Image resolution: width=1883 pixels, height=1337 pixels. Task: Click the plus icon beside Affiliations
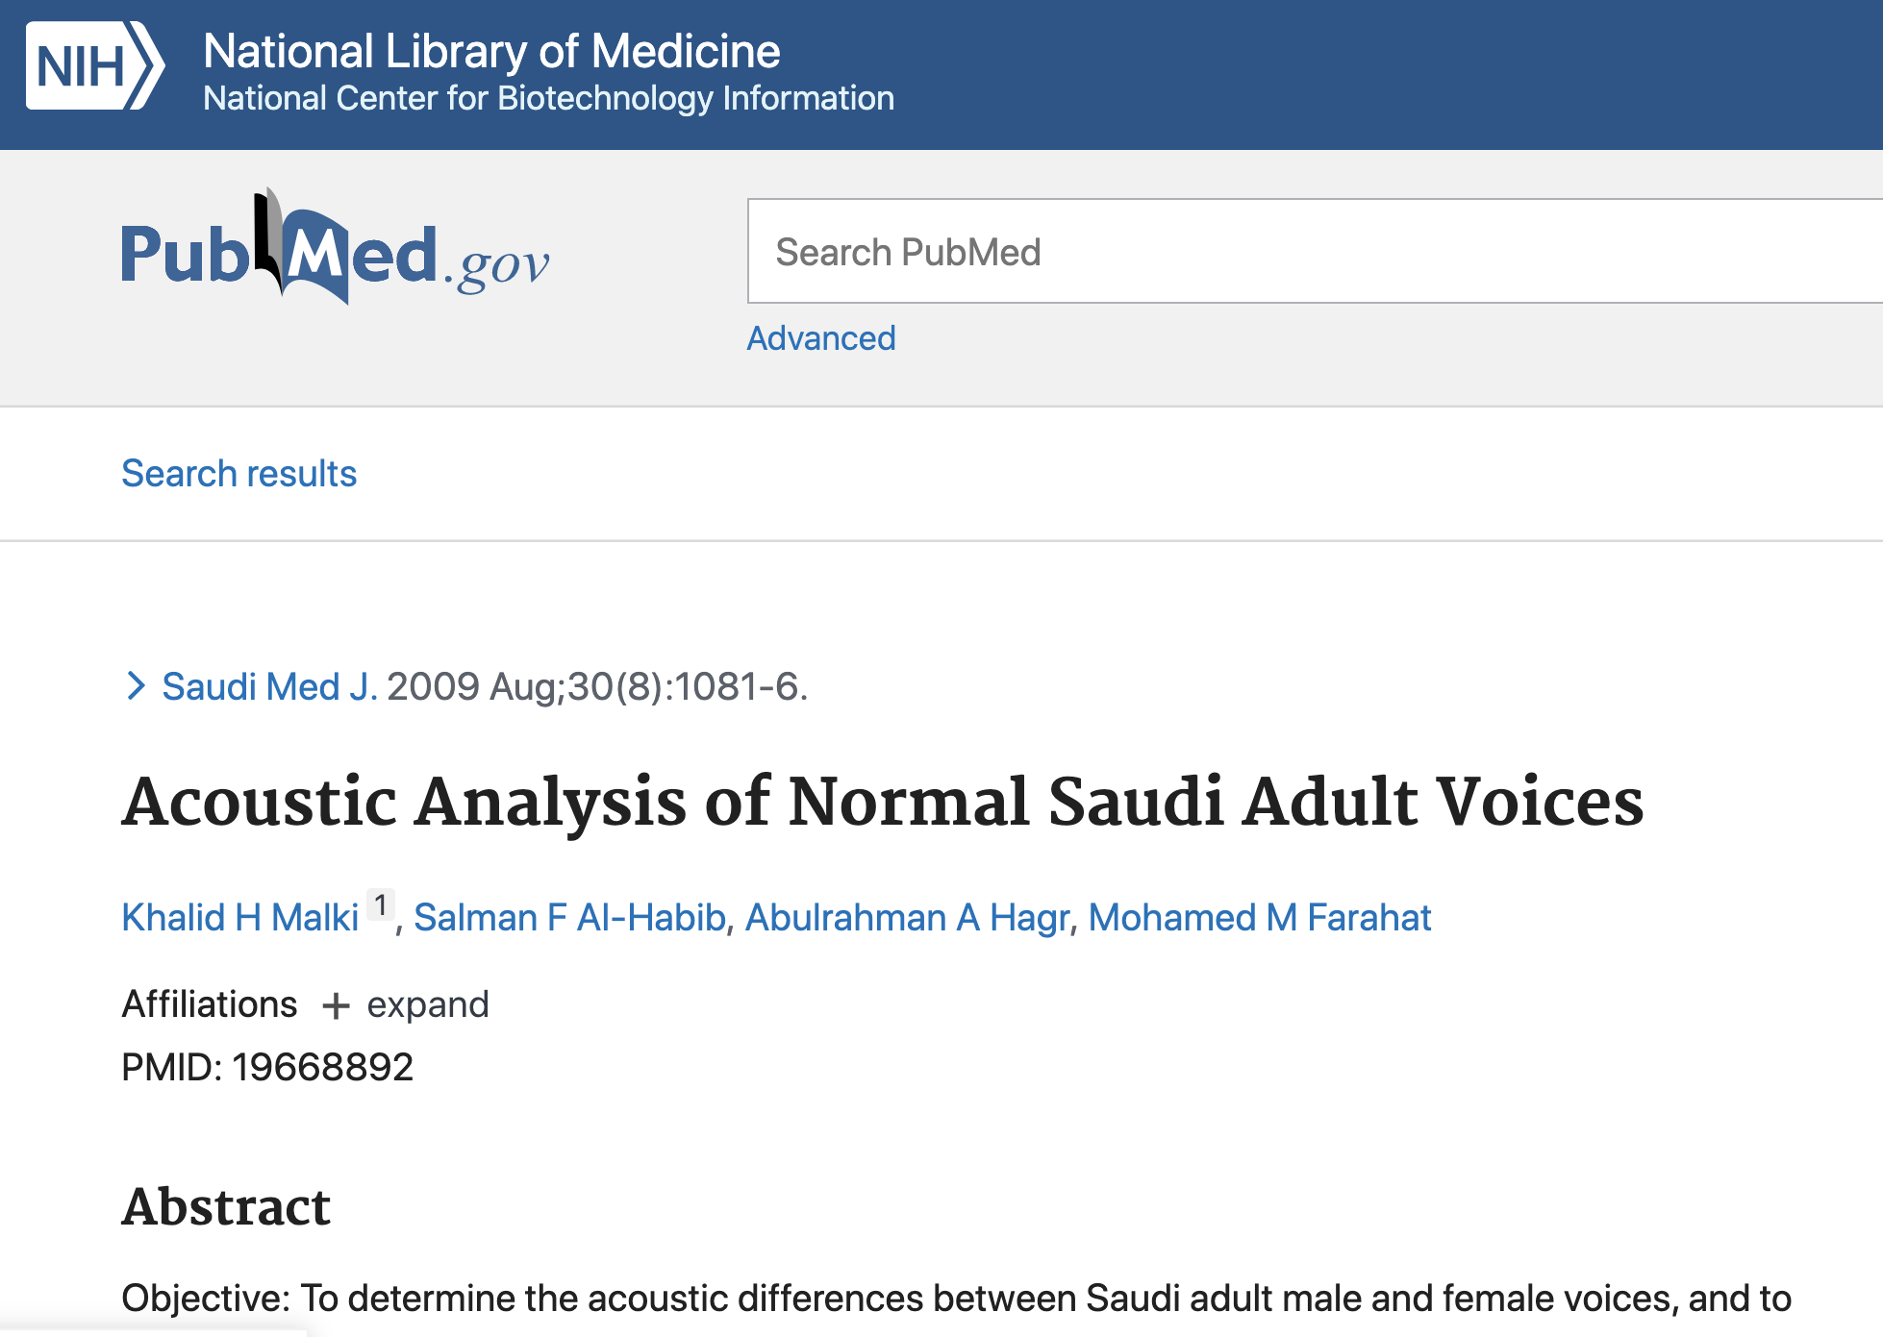336,1005
